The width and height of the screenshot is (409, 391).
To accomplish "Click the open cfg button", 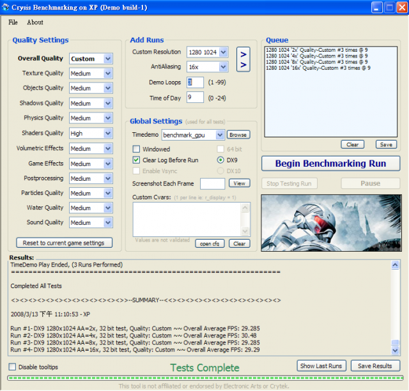I will (x=210, y=243).
